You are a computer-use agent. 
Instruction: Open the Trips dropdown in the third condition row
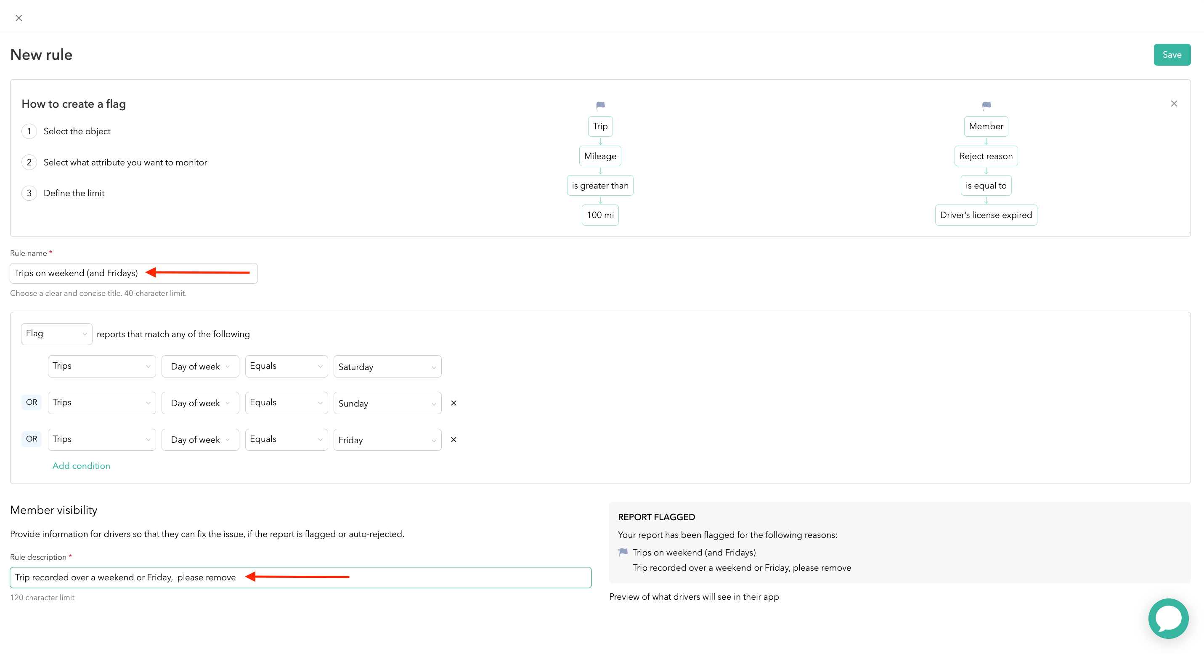(101, 439)
